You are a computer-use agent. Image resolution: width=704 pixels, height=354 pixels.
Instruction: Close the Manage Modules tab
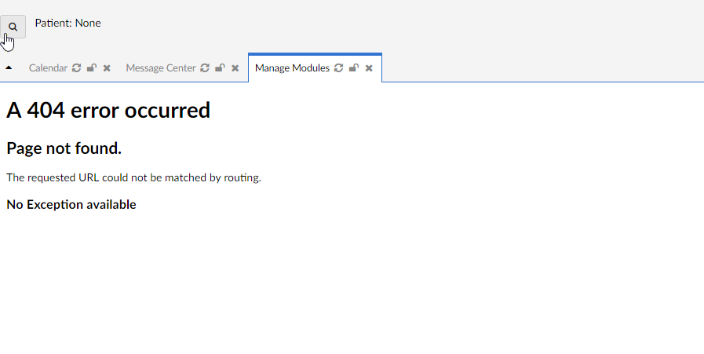point(369,68)
